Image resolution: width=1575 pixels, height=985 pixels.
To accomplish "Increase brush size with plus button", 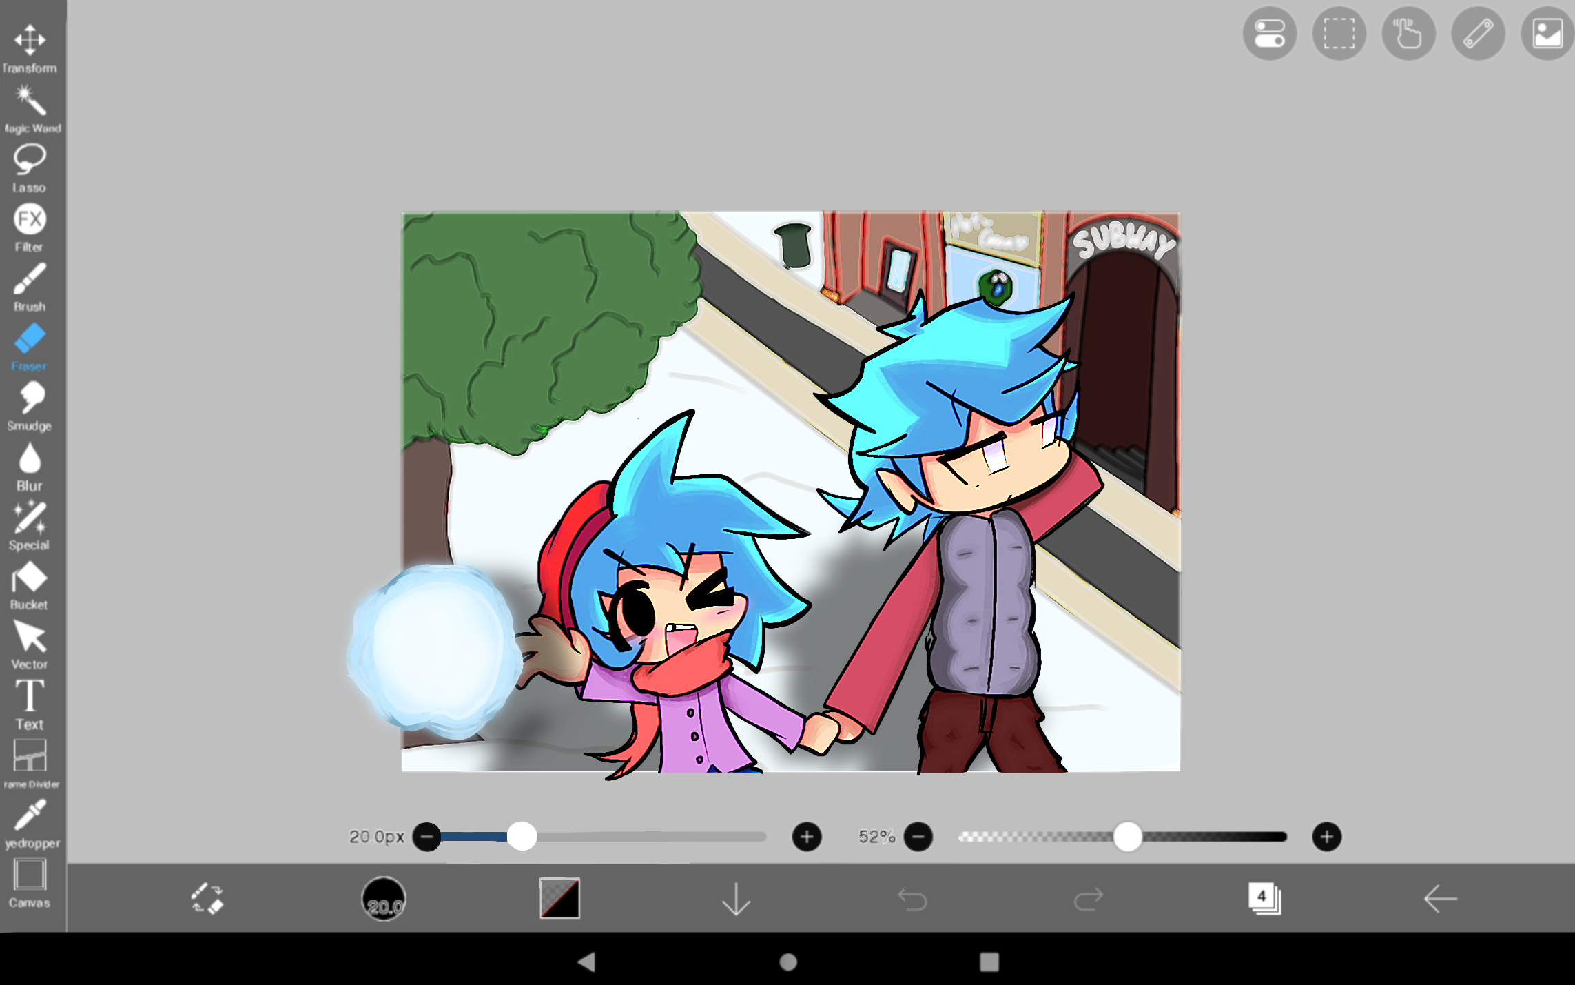I will point(807,837).
